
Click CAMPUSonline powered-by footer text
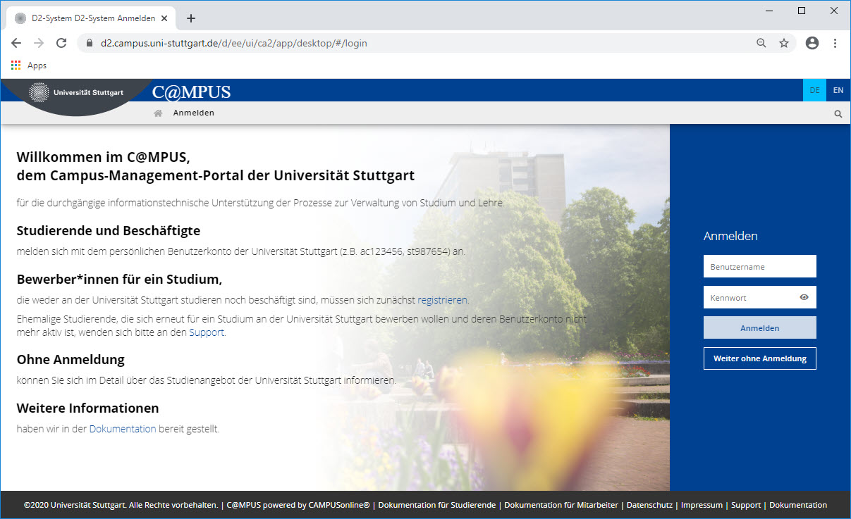pyautogui.click(x=298, y=505)
